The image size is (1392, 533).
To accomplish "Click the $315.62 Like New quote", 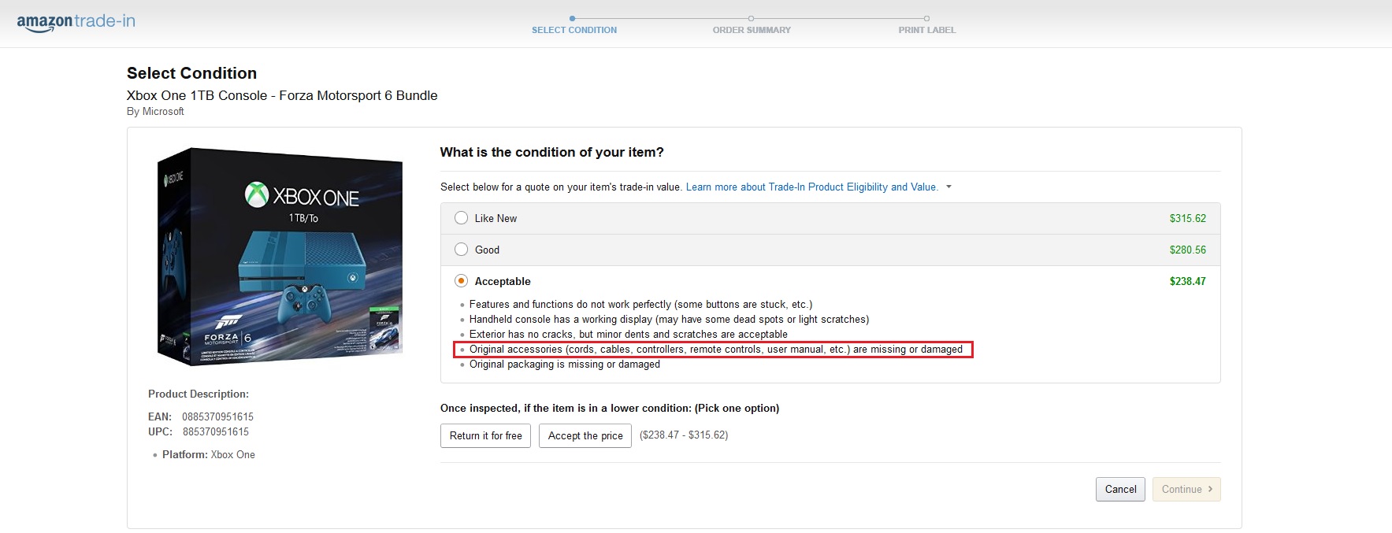I will click(1187, 218).
